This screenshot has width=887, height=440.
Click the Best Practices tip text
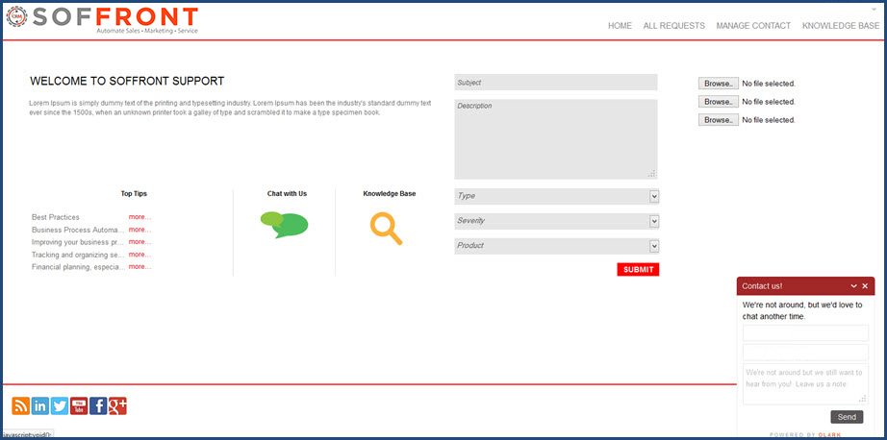(x=56, y=217)
